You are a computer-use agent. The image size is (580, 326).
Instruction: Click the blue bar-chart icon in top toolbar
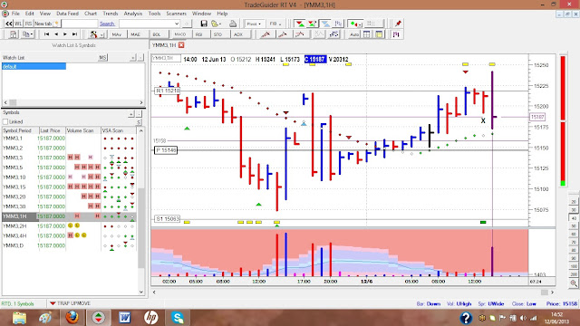click(x=338, y=24)
